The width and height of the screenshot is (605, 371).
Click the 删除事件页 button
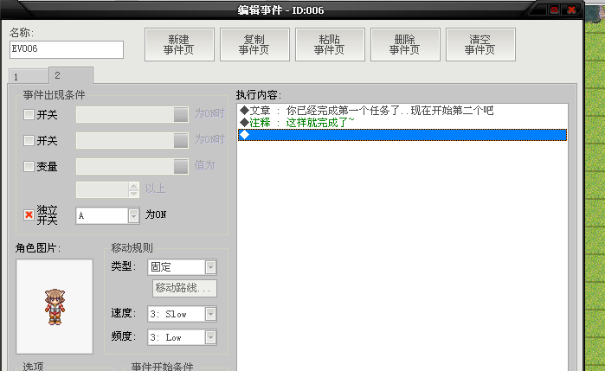point(405,44)
